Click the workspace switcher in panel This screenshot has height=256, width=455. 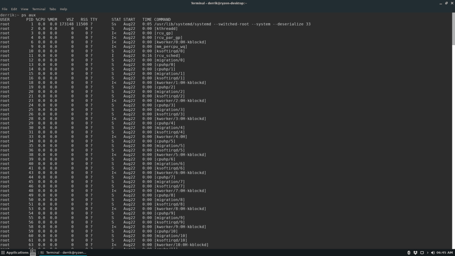(x=33, y=253)
